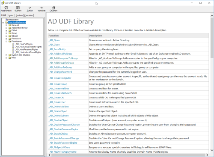The height and width of the screenshot is (157, 214).
Task: Maximize the AD UDF Library window
Action: pos(200,3)
